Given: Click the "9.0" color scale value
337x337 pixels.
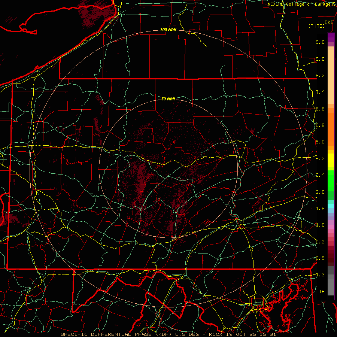Looking at the screenshot, I should (x=320, y=59).
